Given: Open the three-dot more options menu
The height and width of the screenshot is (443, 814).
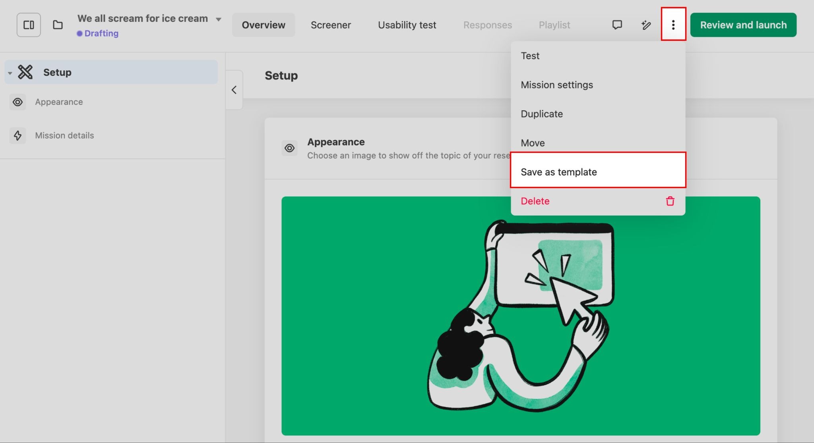Looking at the screenshot, I should pyautogui.click(x=673, y=25).
